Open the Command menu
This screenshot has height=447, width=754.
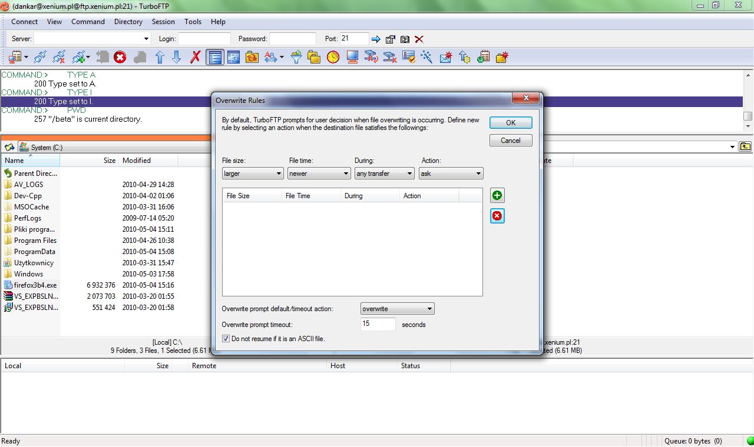coord(88,22)
